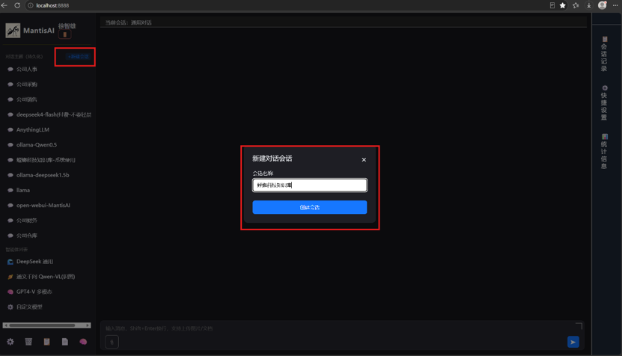Click the expand corner icon of message box

[x=579, y=326]
